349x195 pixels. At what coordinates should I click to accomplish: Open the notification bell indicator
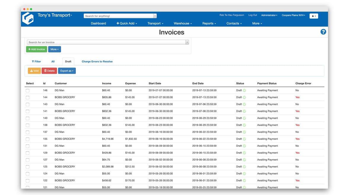click(x=314, y=16)
